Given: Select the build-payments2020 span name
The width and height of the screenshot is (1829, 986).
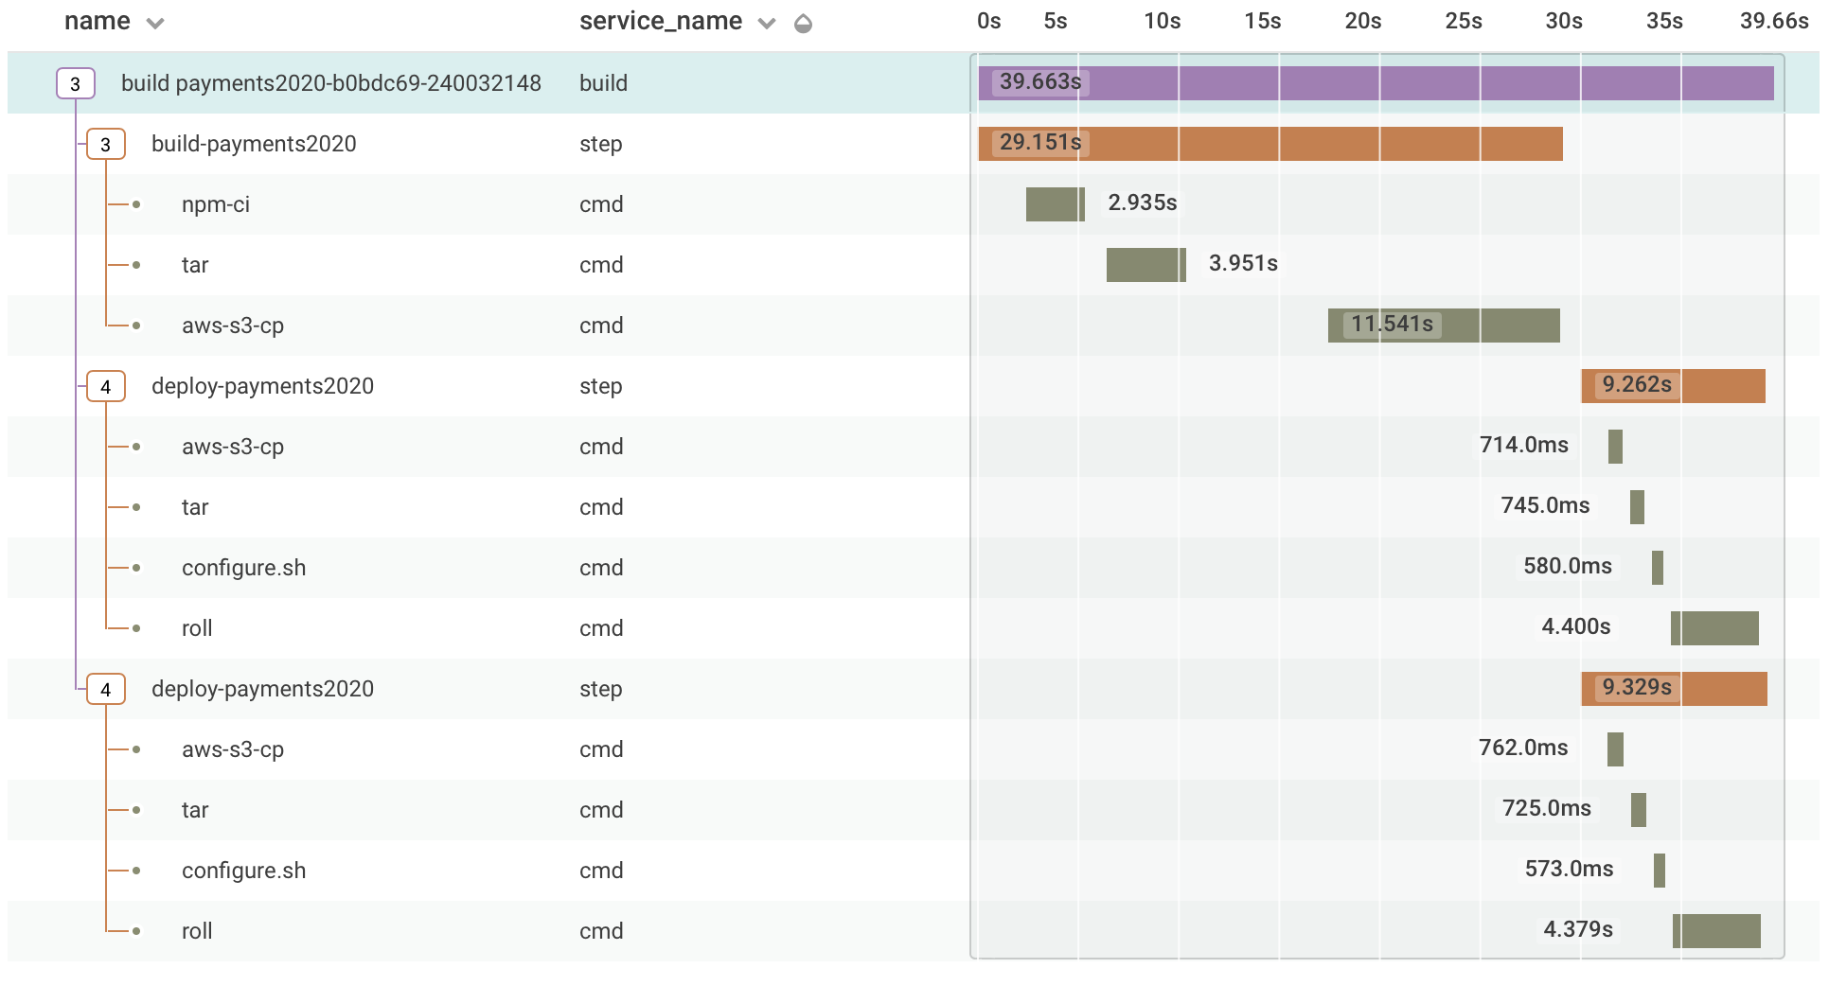Looking at the screenshot, I should (254, 144).
